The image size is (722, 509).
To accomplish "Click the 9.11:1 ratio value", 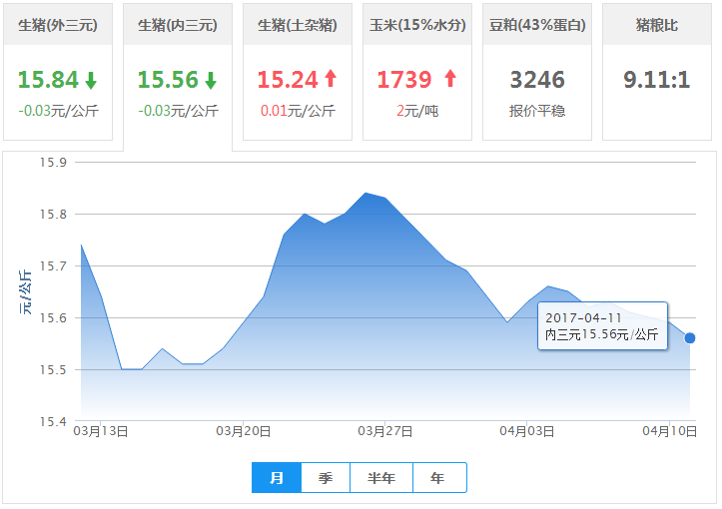I will (657, 80).
